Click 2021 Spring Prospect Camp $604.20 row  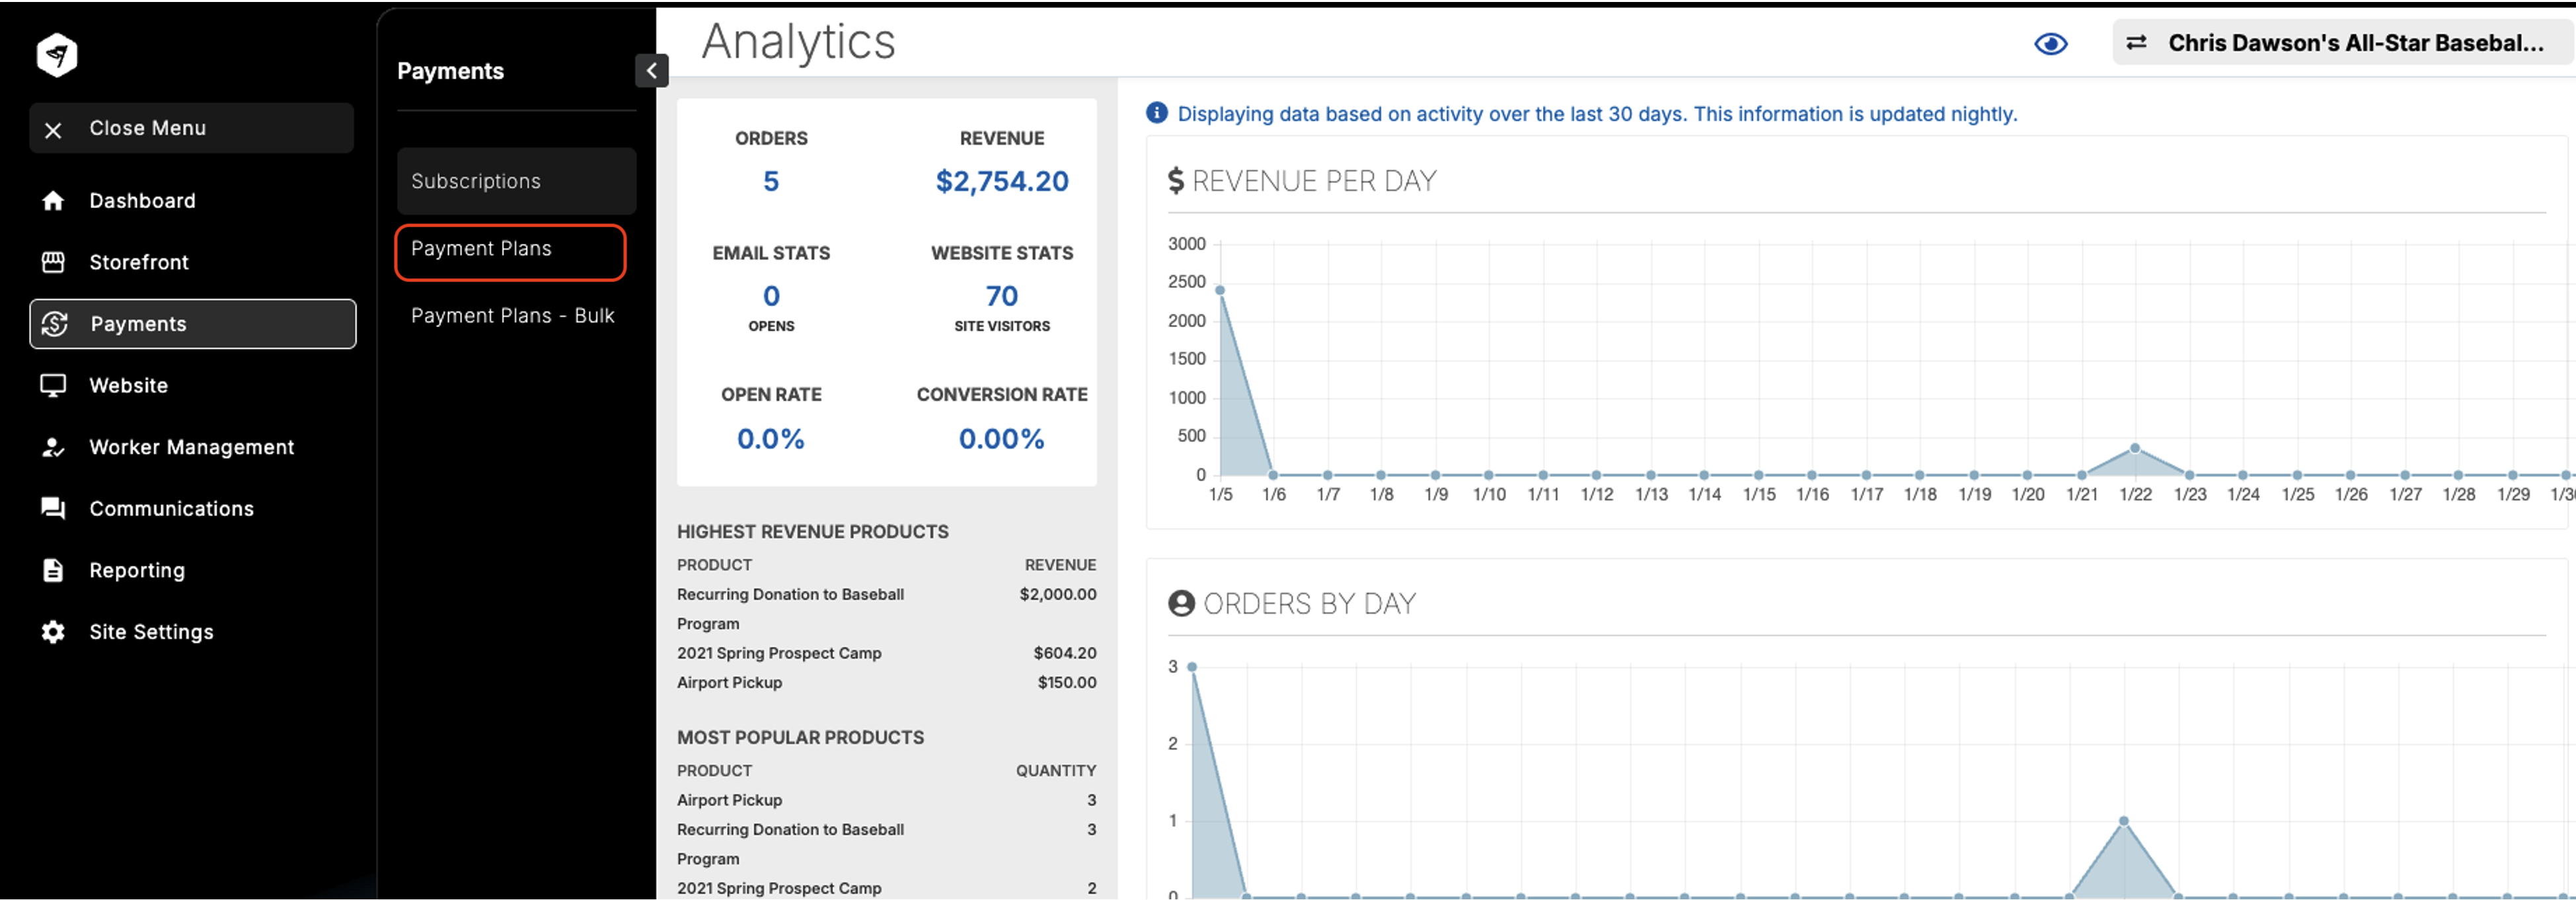[x=887, y=653]
